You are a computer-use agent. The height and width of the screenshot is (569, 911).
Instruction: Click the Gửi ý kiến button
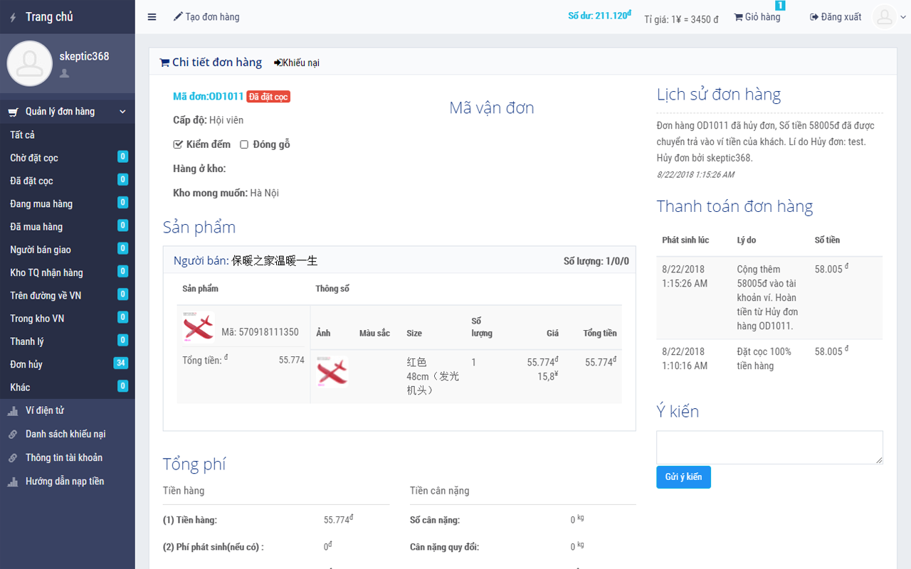click(683, 477)
